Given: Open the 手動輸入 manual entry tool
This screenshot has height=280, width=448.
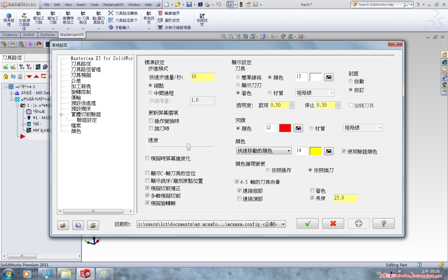Looking at the screenshot, I should click(119, 27).
